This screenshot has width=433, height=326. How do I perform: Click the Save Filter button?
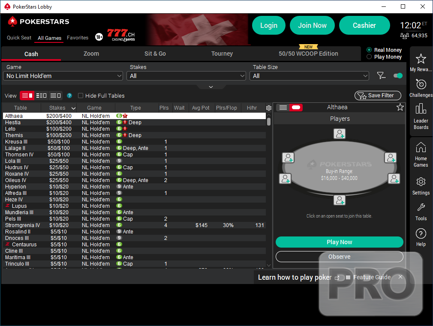[x=378, y=96]
